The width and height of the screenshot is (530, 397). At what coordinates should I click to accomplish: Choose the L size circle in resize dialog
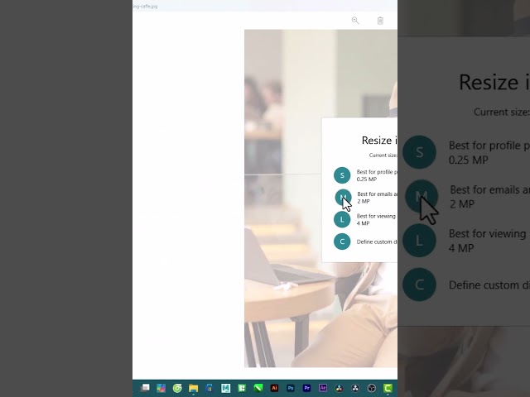[342, 219]
